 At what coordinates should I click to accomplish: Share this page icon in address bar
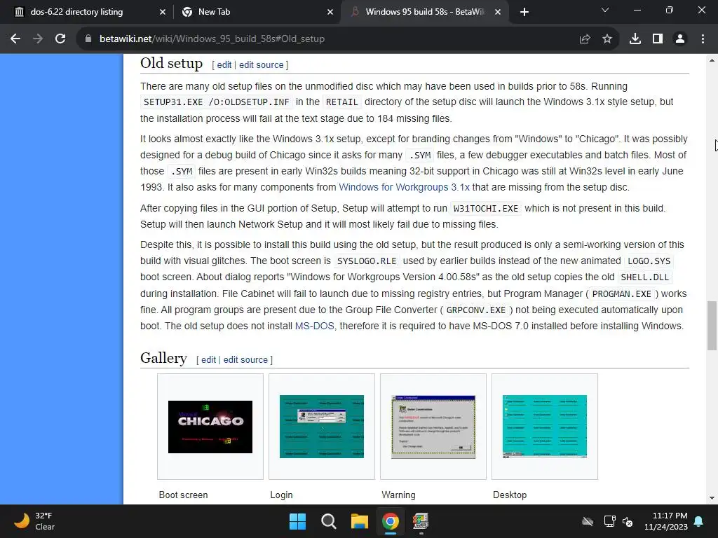[x=585, y=39]
